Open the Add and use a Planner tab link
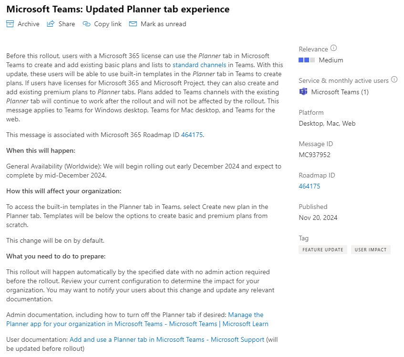404x357 pixels. (x=166, y=339)
